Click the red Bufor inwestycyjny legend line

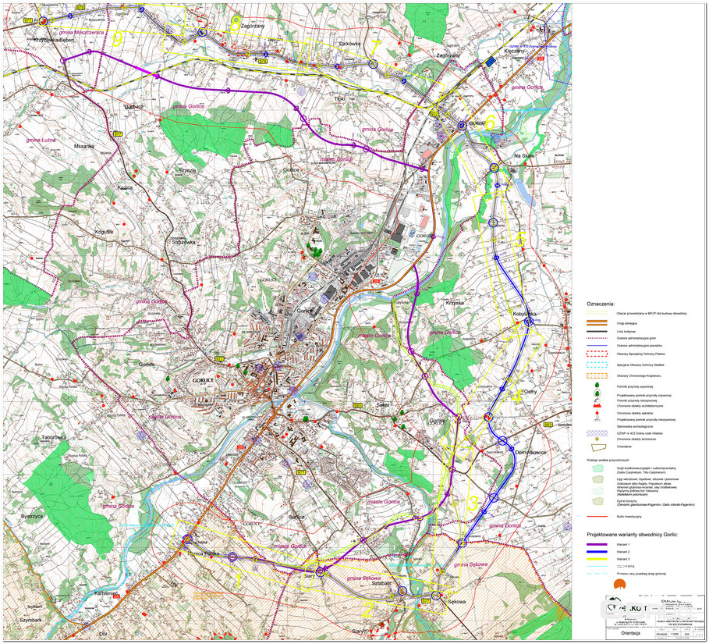(597, 517)
